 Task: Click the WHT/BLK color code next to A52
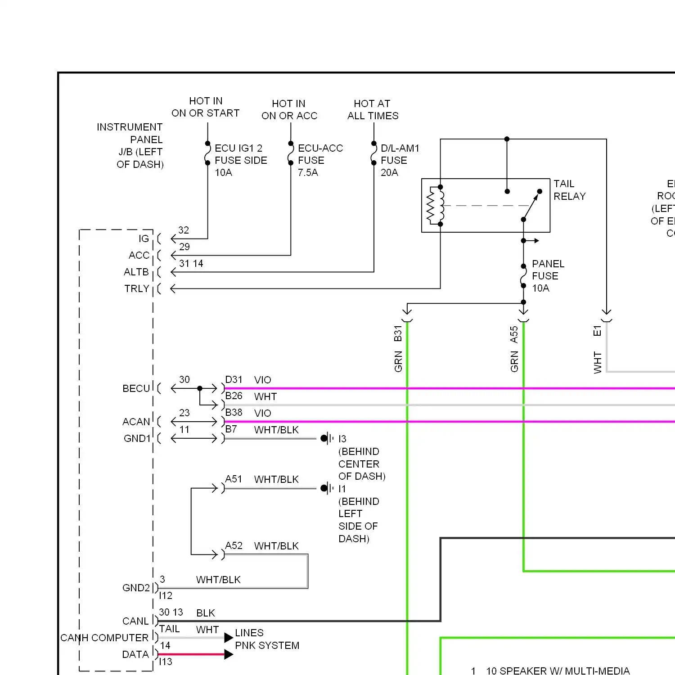276,546
